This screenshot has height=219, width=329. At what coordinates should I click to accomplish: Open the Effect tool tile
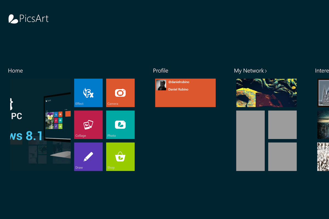pyautogui.click(x=88, y=93)
